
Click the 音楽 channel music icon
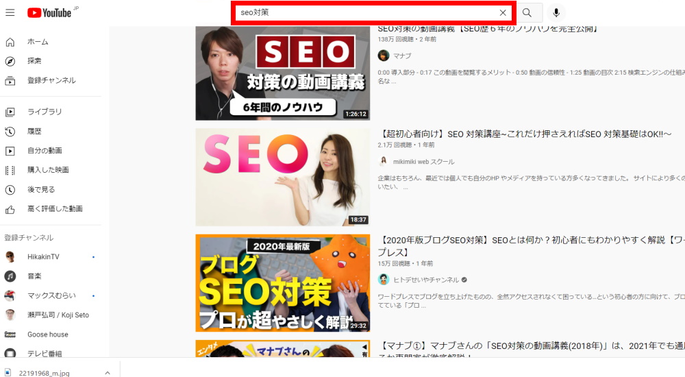point(10,276)
